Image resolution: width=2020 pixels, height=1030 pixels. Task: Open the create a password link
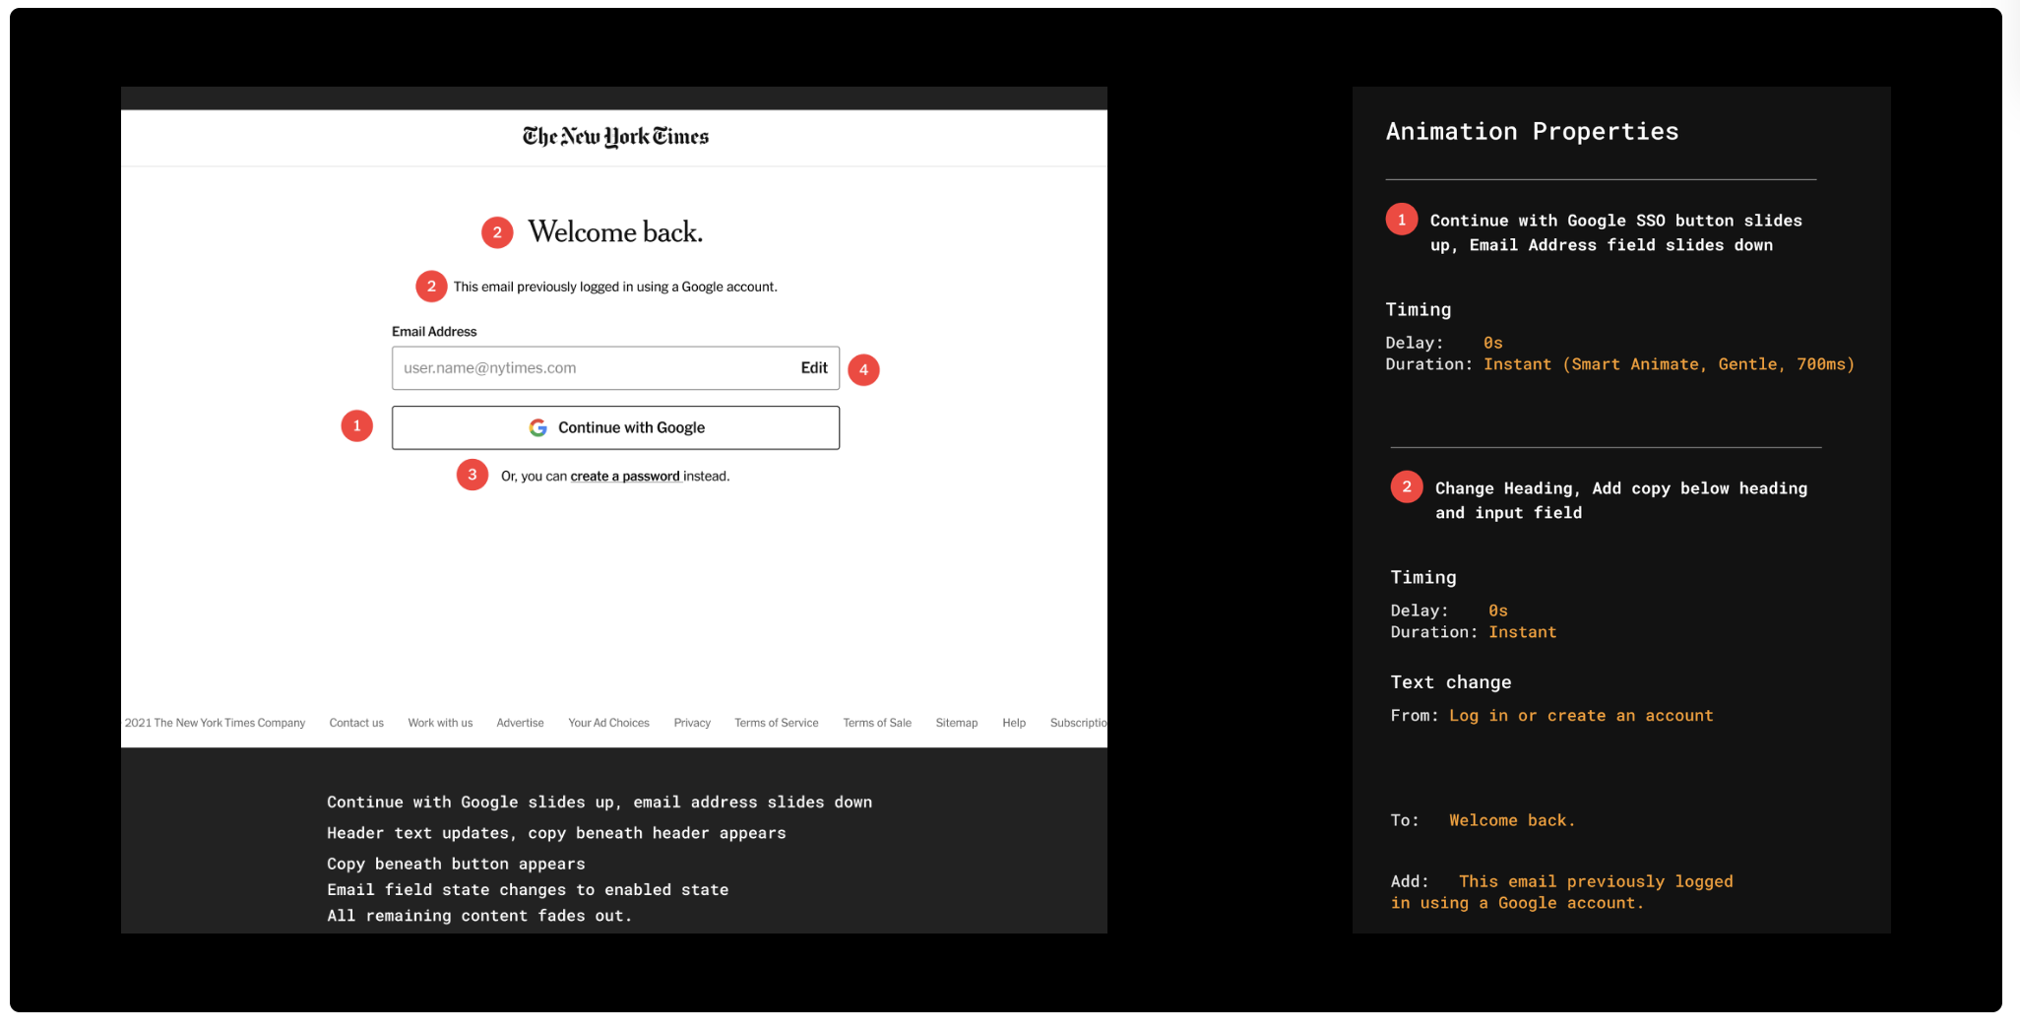point(625,476)
